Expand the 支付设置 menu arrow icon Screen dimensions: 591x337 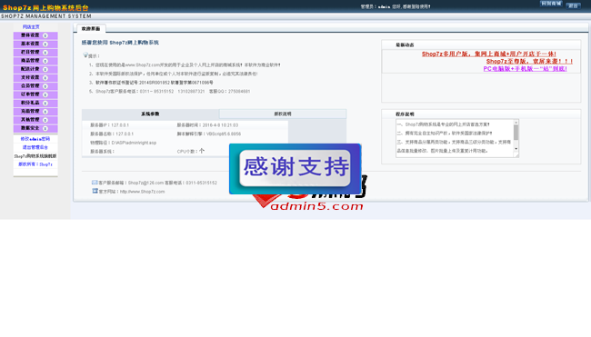(45, 78)
